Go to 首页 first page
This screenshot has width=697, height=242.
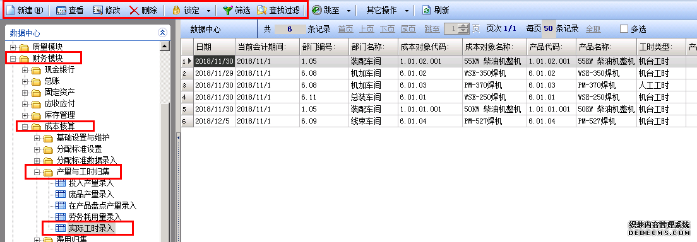pyautogui.click(x=345, y=29)
